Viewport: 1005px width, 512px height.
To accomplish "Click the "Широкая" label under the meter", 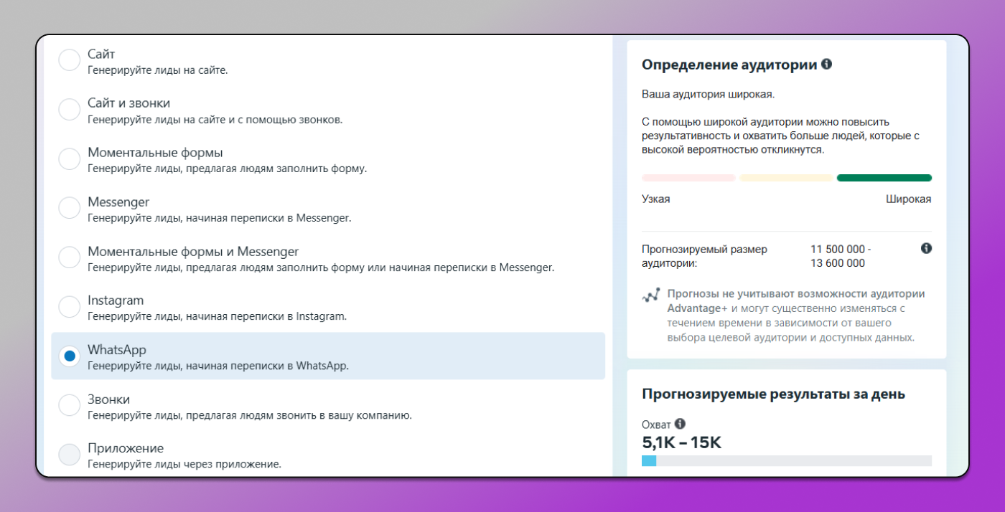I will pos(909,199).
